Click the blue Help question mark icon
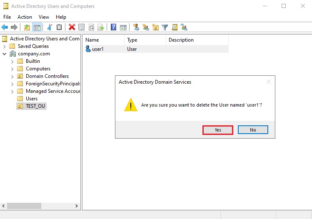The height and width of the screenshot is (219, 312). 113,27
